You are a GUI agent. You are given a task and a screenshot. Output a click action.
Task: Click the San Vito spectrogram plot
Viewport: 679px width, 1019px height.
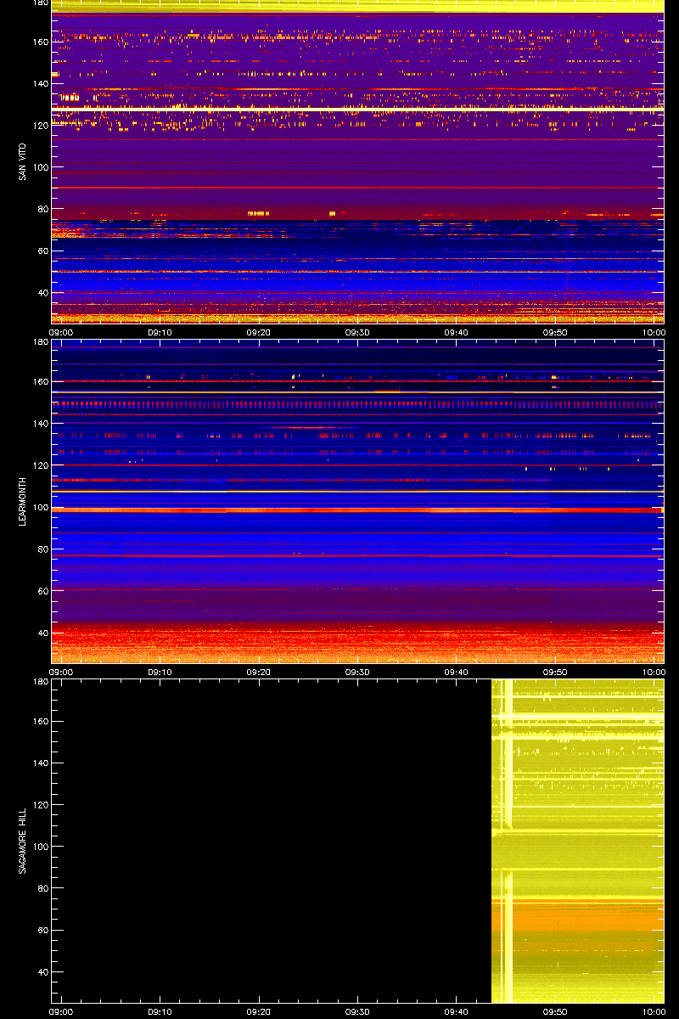(x=357, y=161)
